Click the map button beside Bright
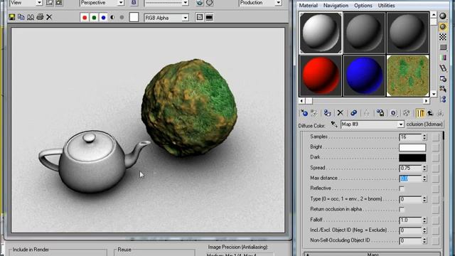455x256 pixels. (x=435, y=147)
